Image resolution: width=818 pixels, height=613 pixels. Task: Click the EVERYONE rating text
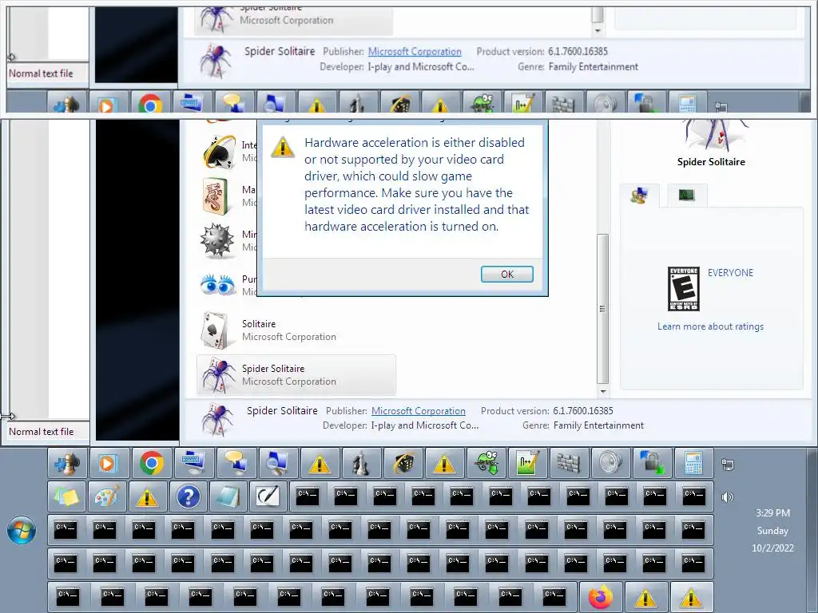click(x=730, y=273)
